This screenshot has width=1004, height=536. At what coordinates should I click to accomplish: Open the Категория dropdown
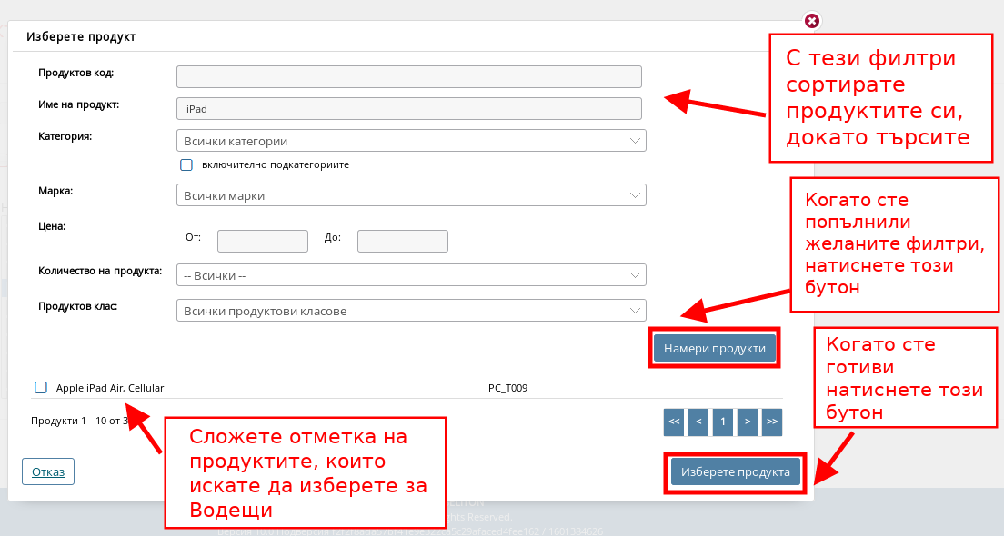tap(411, 141)
